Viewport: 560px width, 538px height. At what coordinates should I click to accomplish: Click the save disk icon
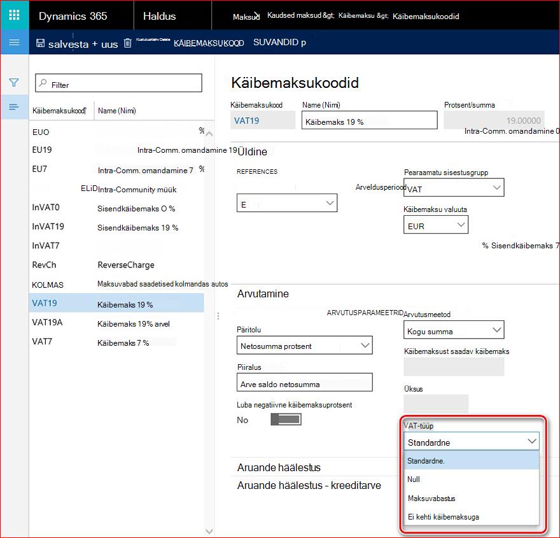coord(40,43)
